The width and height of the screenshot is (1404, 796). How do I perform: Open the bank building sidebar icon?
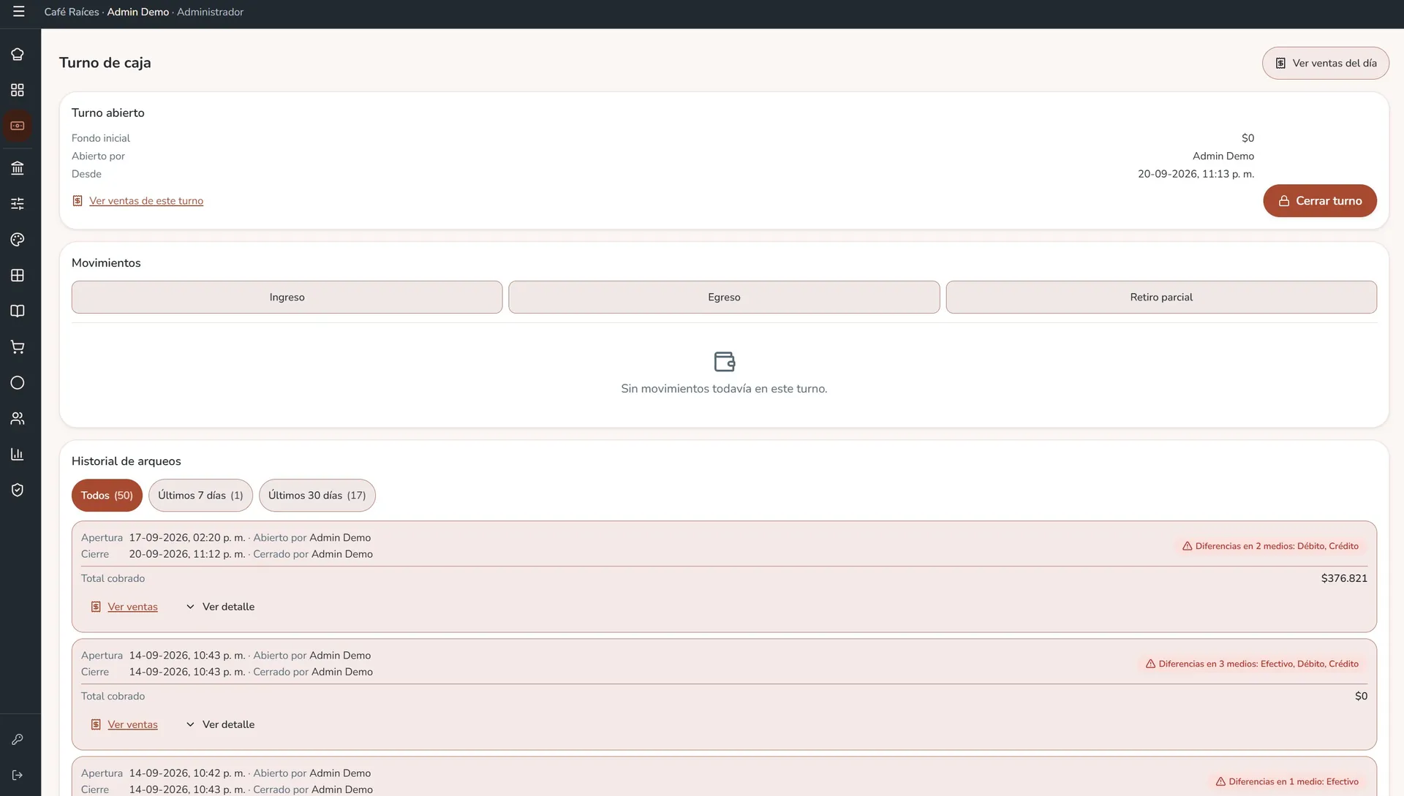tap(18, 168)
